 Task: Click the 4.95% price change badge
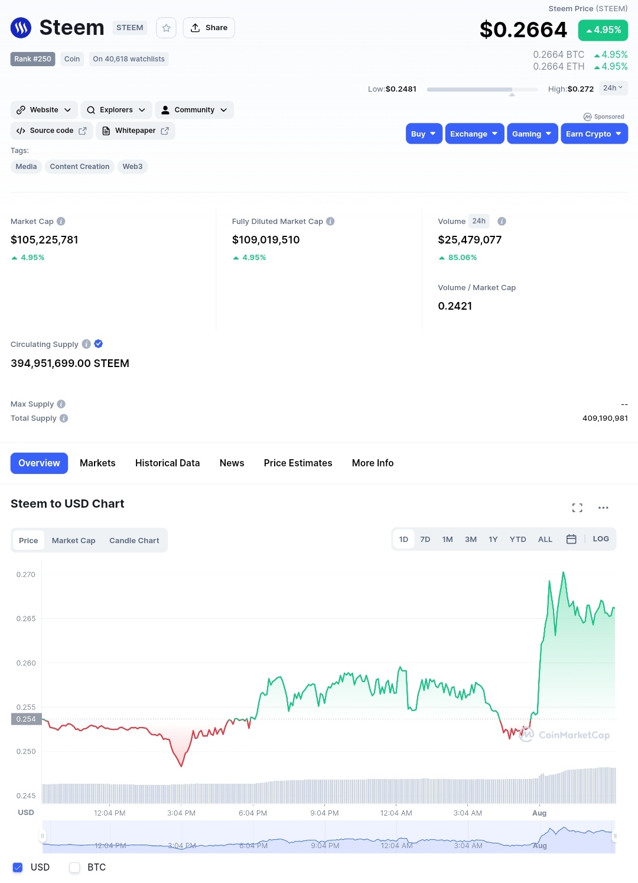tap(603, 30)
